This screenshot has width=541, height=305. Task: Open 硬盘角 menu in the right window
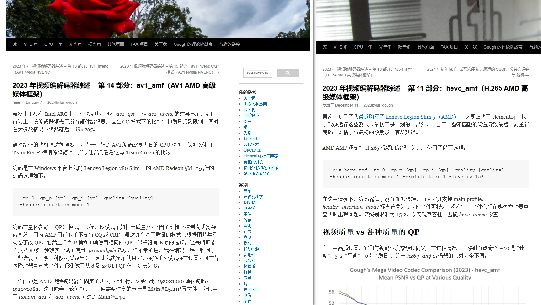[x=404, y=47]
